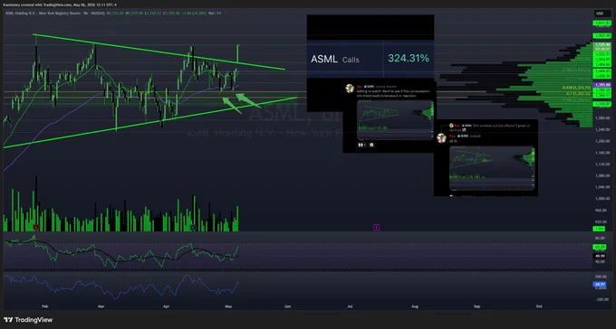This screenshot has width=616, height=329.
Task: Click the TradingView logo
Action: click(28, 320)
